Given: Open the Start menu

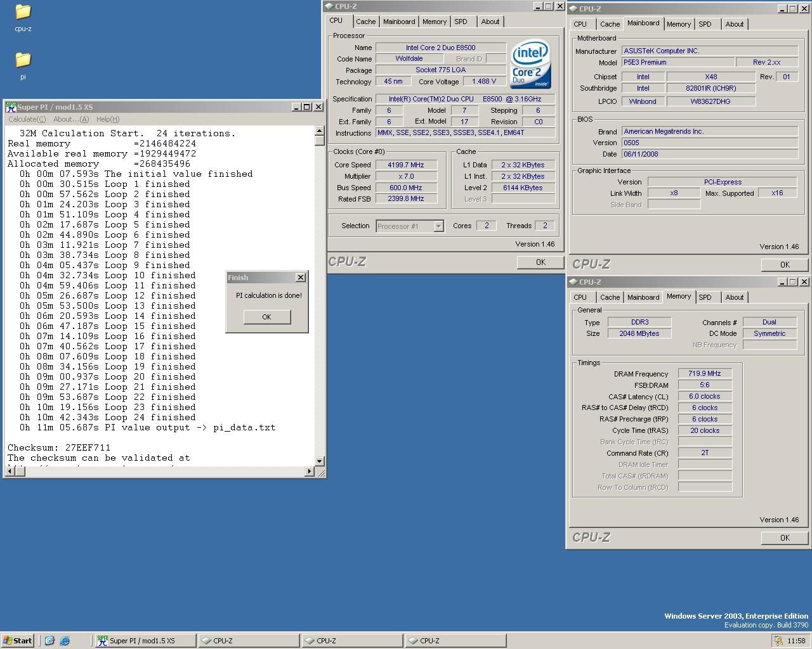Looking at the screenshot, I should (18, 641).
